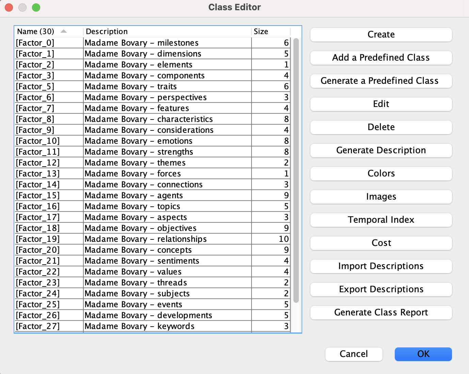
Task: Confirm with the OK button
Action: 423,354
